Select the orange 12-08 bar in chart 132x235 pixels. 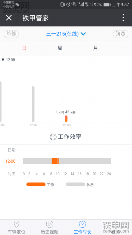point(66,119)
